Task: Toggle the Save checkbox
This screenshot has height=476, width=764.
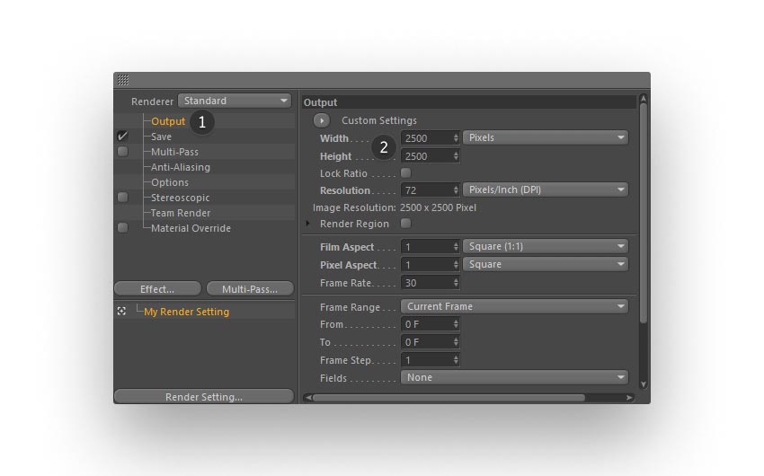Action: (x=123, y=137)
